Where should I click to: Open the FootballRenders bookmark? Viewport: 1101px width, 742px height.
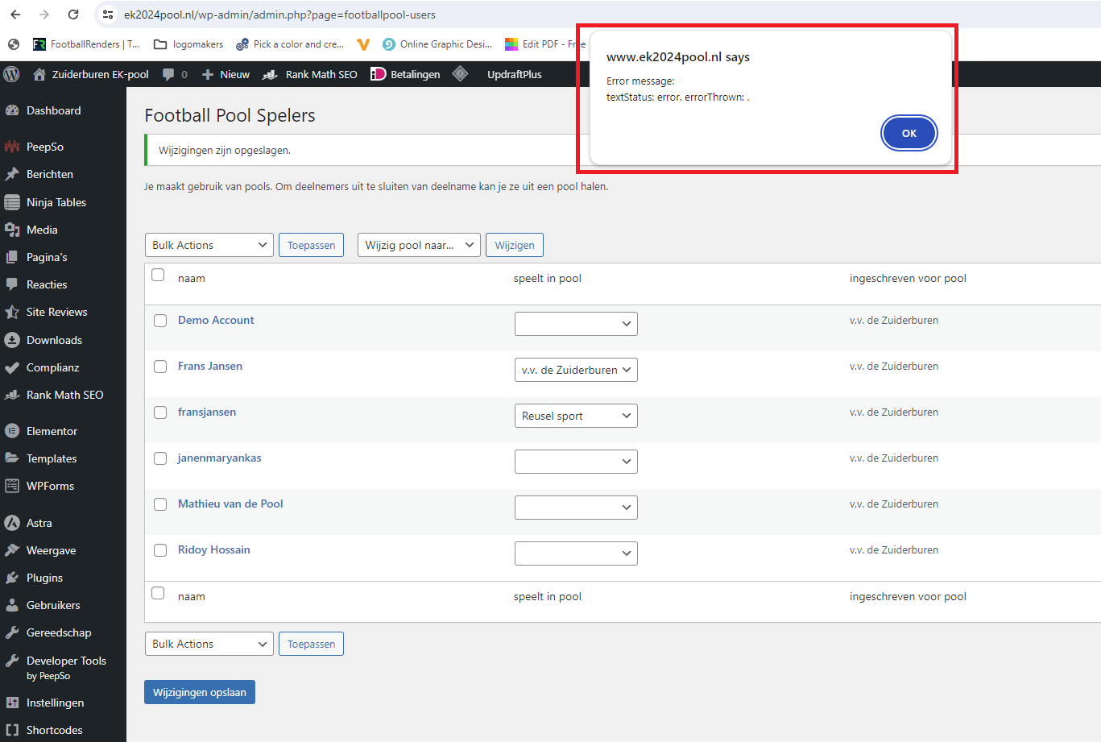pos(86,44)
